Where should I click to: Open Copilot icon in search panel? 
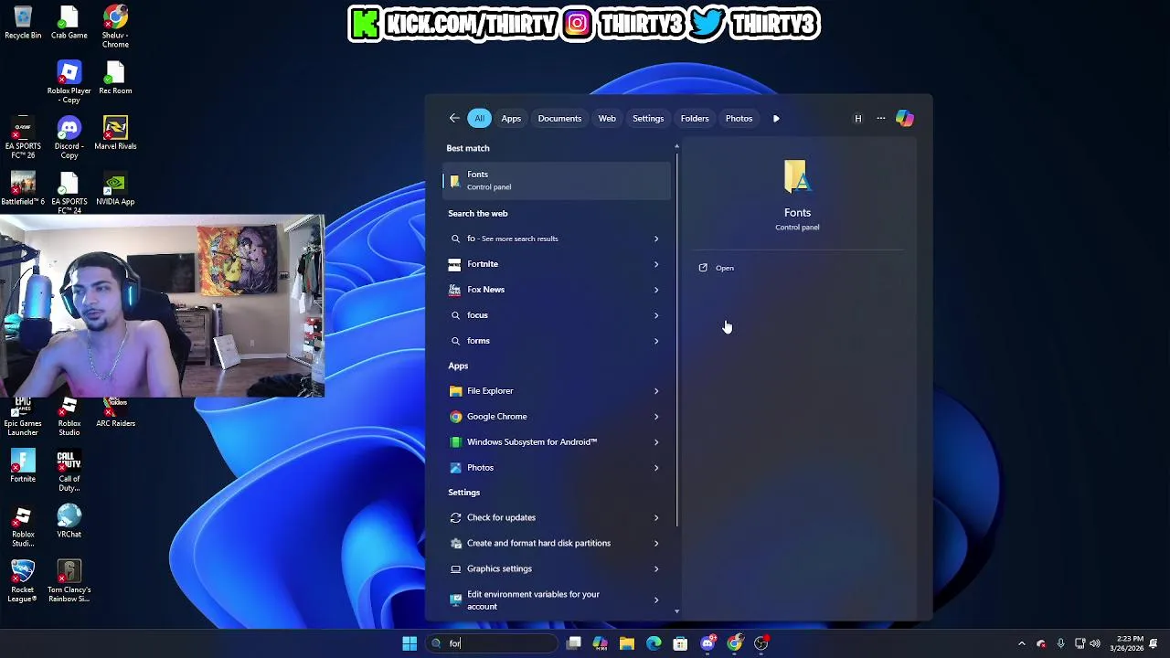(904, 118)
